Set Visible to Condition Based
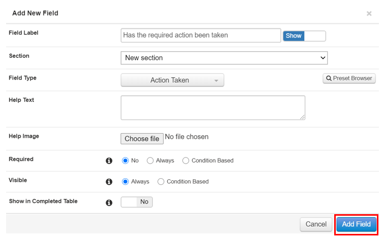 tap(161, 181)
